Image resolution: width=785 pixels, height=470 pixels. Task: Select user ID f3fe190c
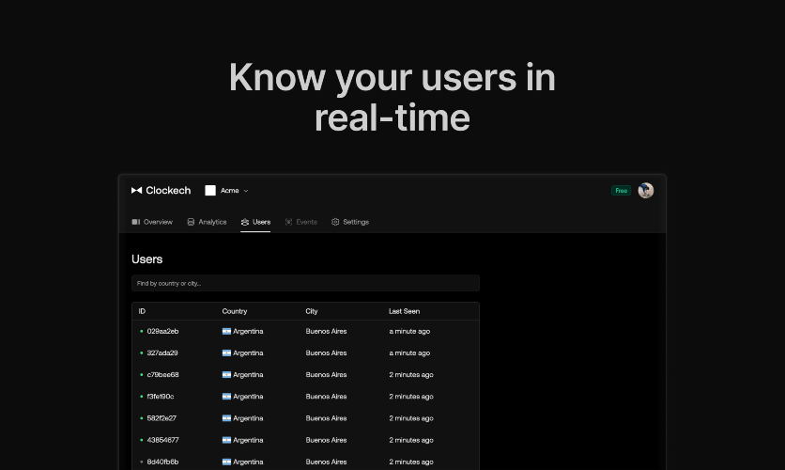(161, 397)
